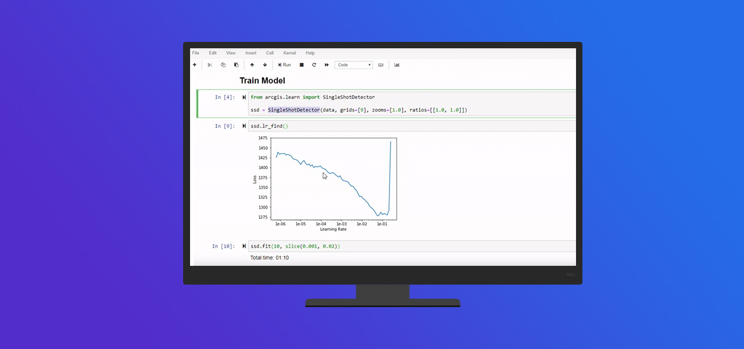Open the Insert menu
The width and height of the screenshot is (744, 349).
click(x=251, y=53)
